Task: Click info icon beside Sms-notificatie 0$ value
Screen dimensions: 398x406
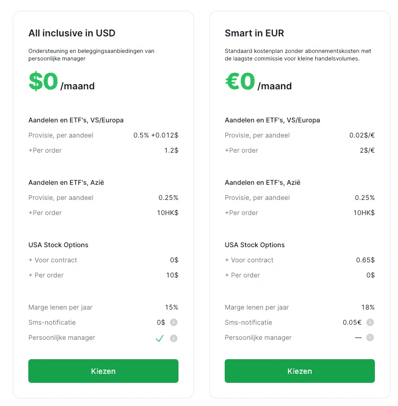Action: [x=174, y=323]
